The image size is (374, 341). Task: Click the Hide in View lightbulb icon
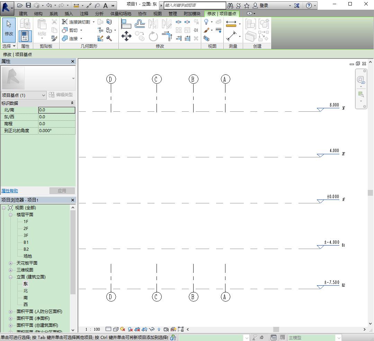coord(206,22)
